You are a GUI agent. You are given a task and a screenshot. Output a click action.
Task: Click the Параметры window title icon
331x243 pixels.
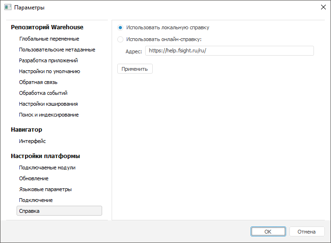(8, 8)
